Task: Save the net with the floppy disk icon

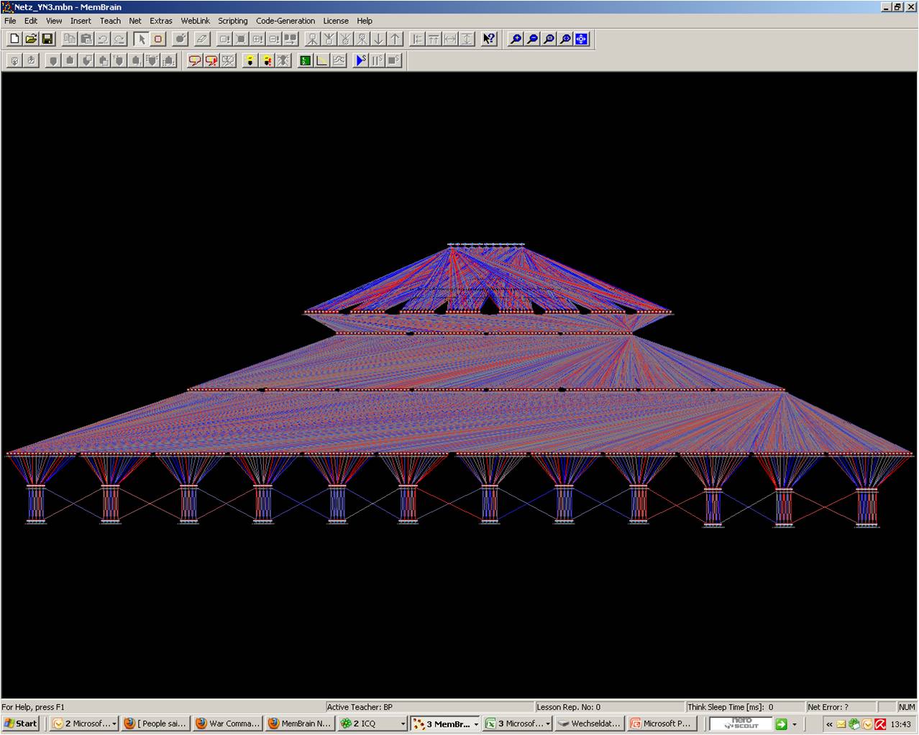Action: [x=47, y=39]
